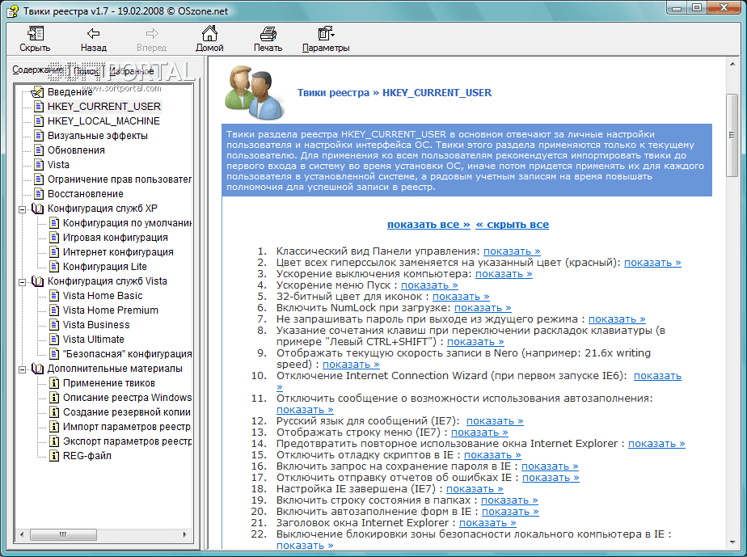Click the content pane scroll down arrow
Image resolution: width=747 pixels, height=557 pixels.
tap(732, 542)
